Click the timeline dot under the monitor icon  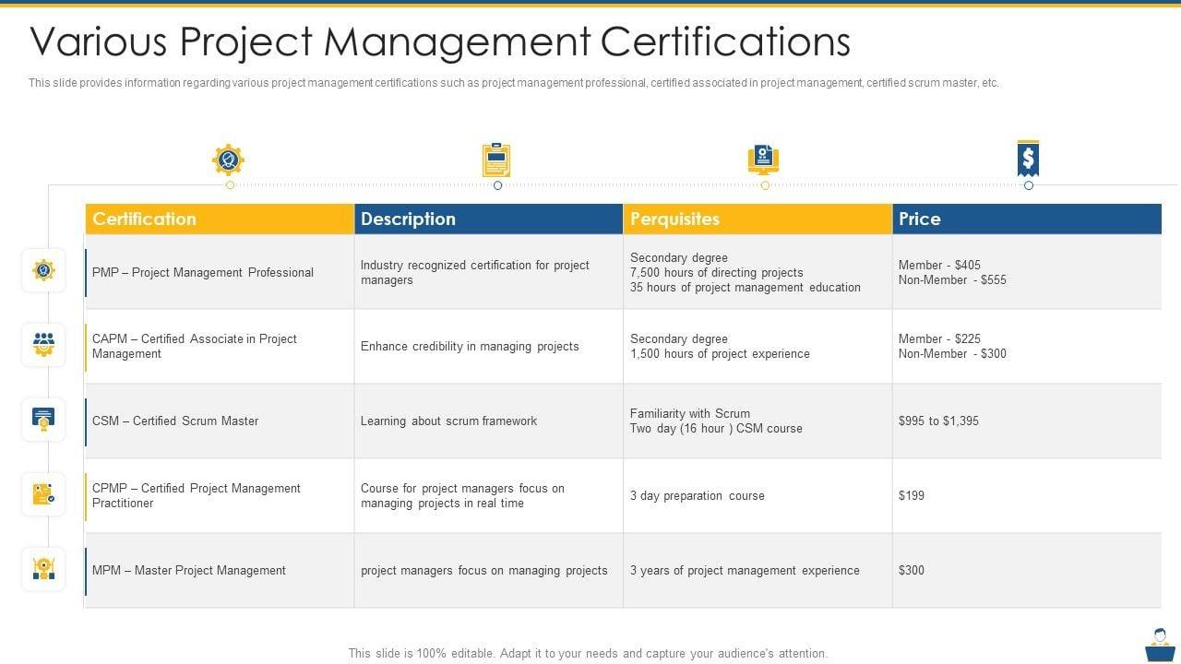765,185
